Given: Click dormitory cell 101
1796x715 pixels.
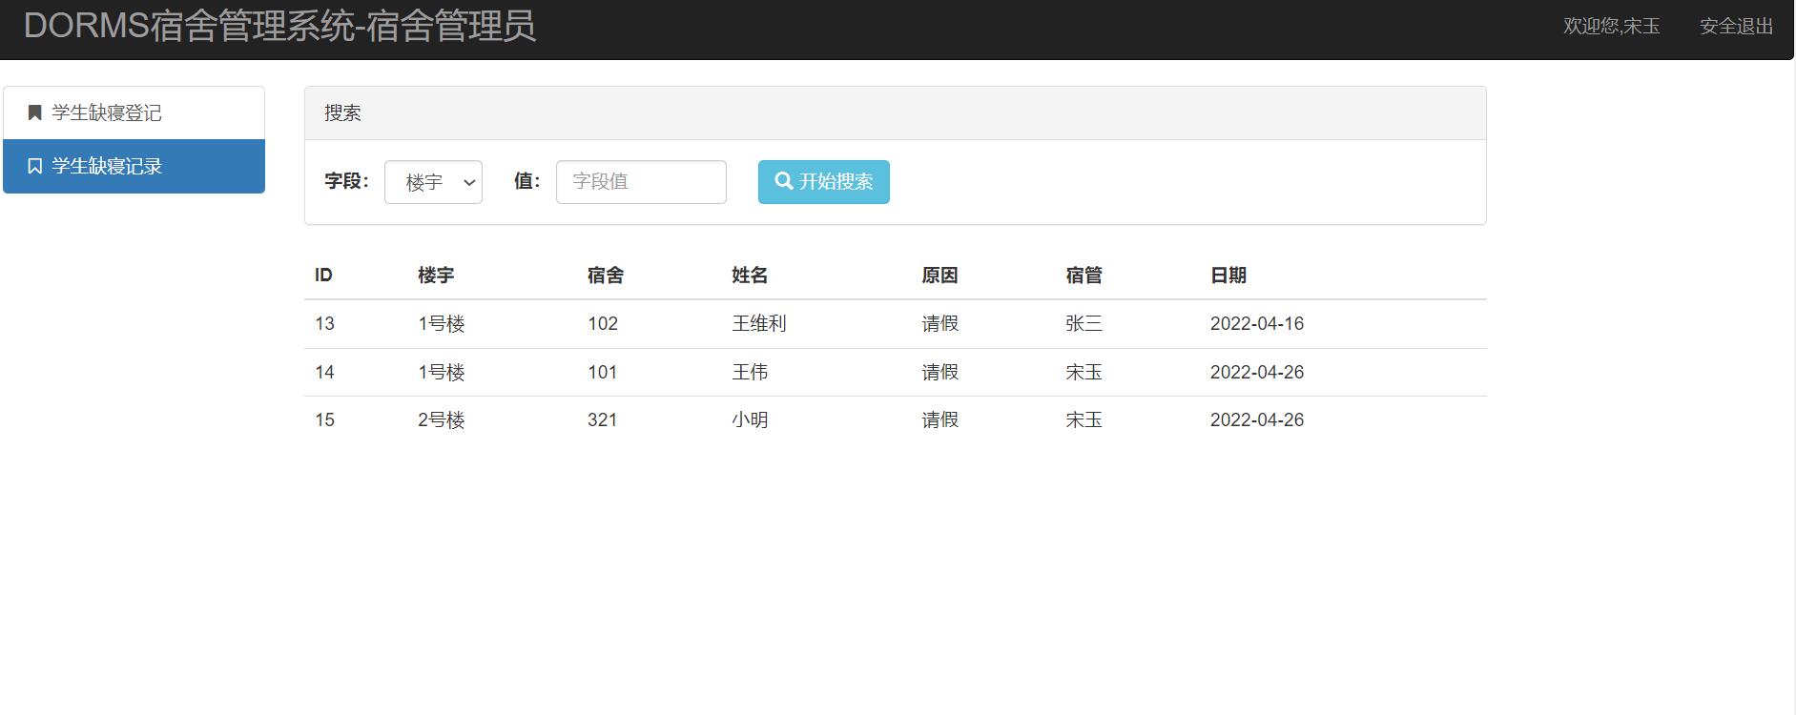Looking at the screenshot, I should 603,373.
